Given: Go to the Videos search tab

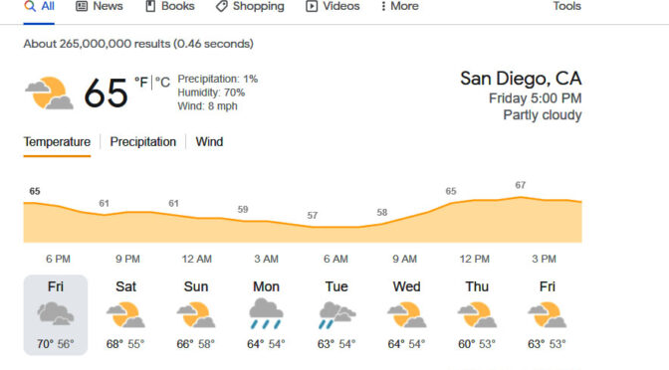Looking at the screenshot, I should [x=333, y=6].
